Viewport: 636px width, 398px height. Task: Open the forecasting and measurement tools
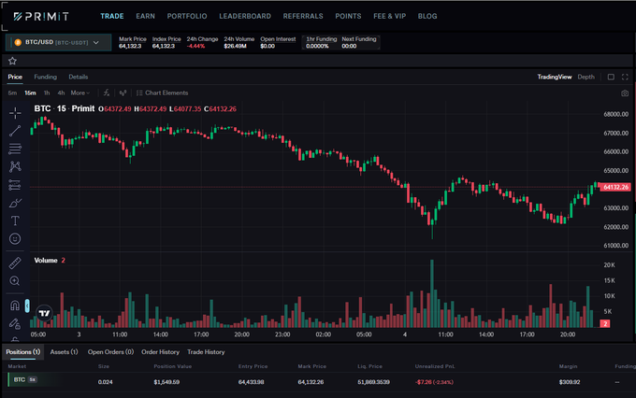coord(15,185)
